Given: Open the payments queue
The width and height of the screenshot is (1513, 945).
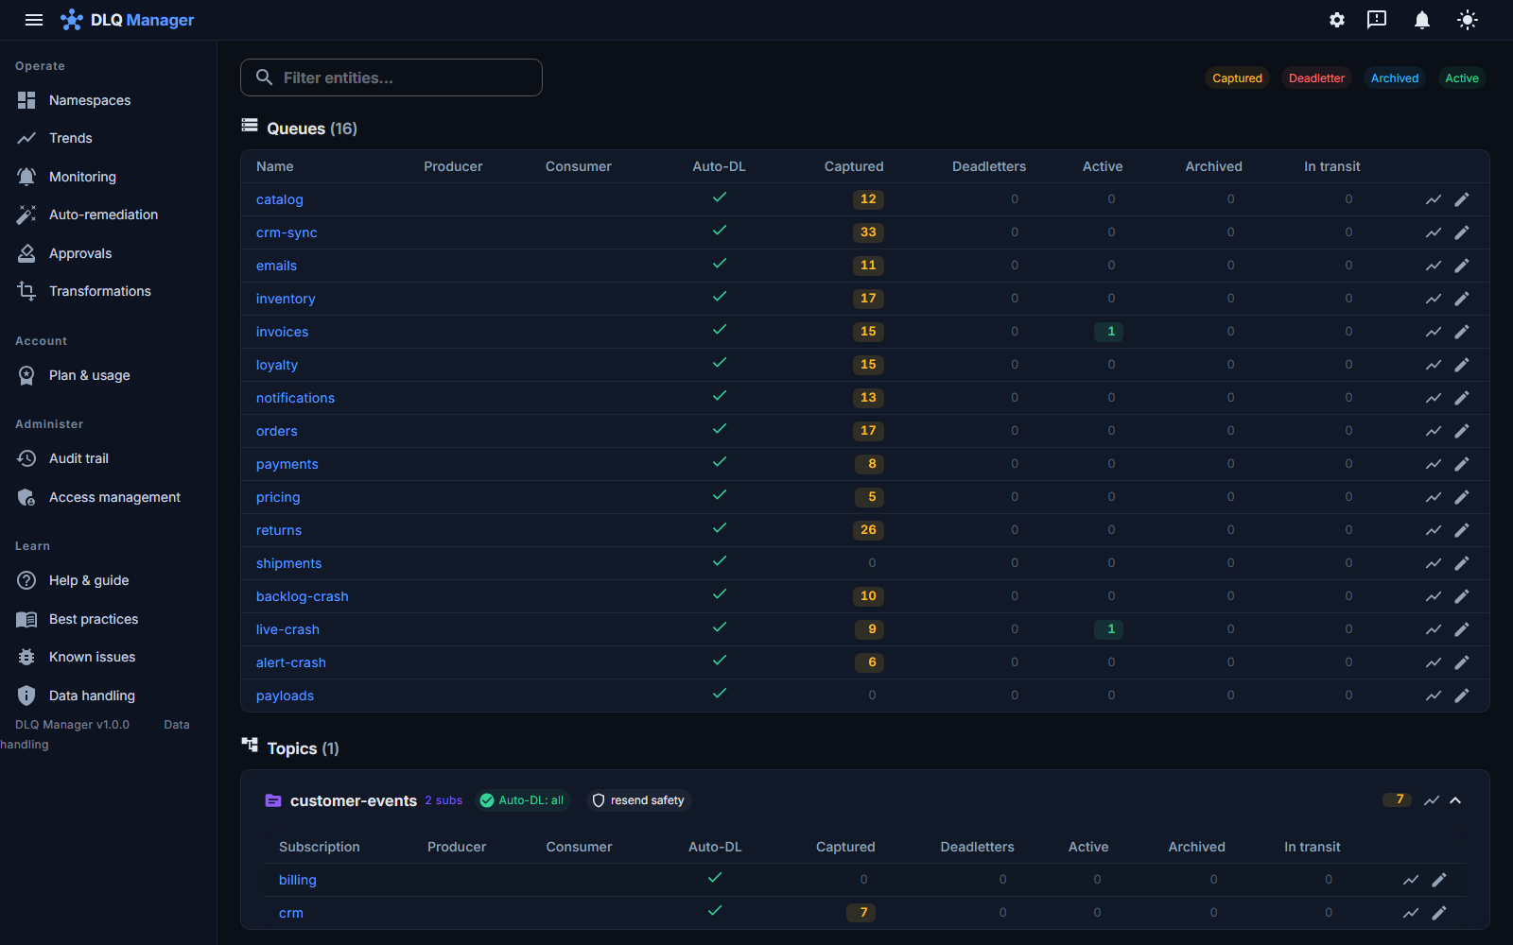Looking at the screenshot, I should pos(287,464).
